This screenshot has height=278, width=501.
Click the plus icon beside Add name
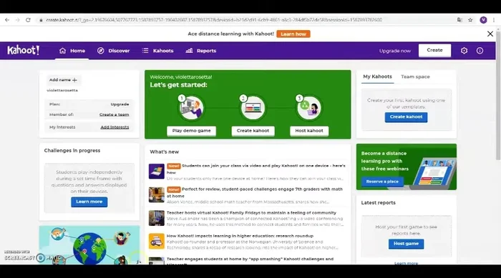(x=74, y=80)
